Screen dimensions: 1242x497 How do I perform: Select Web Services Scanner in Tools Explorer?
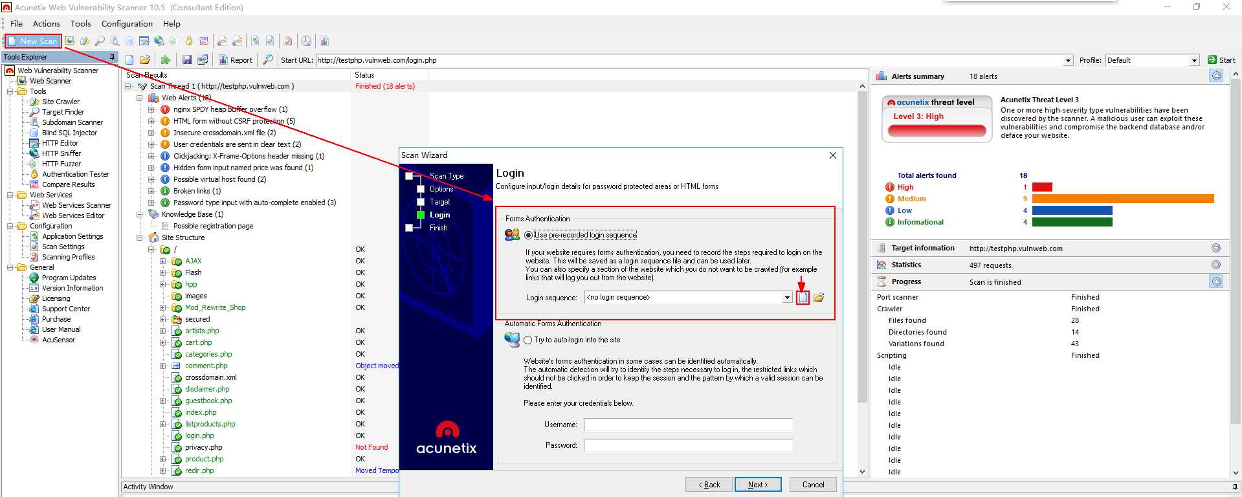pos(76,205)
